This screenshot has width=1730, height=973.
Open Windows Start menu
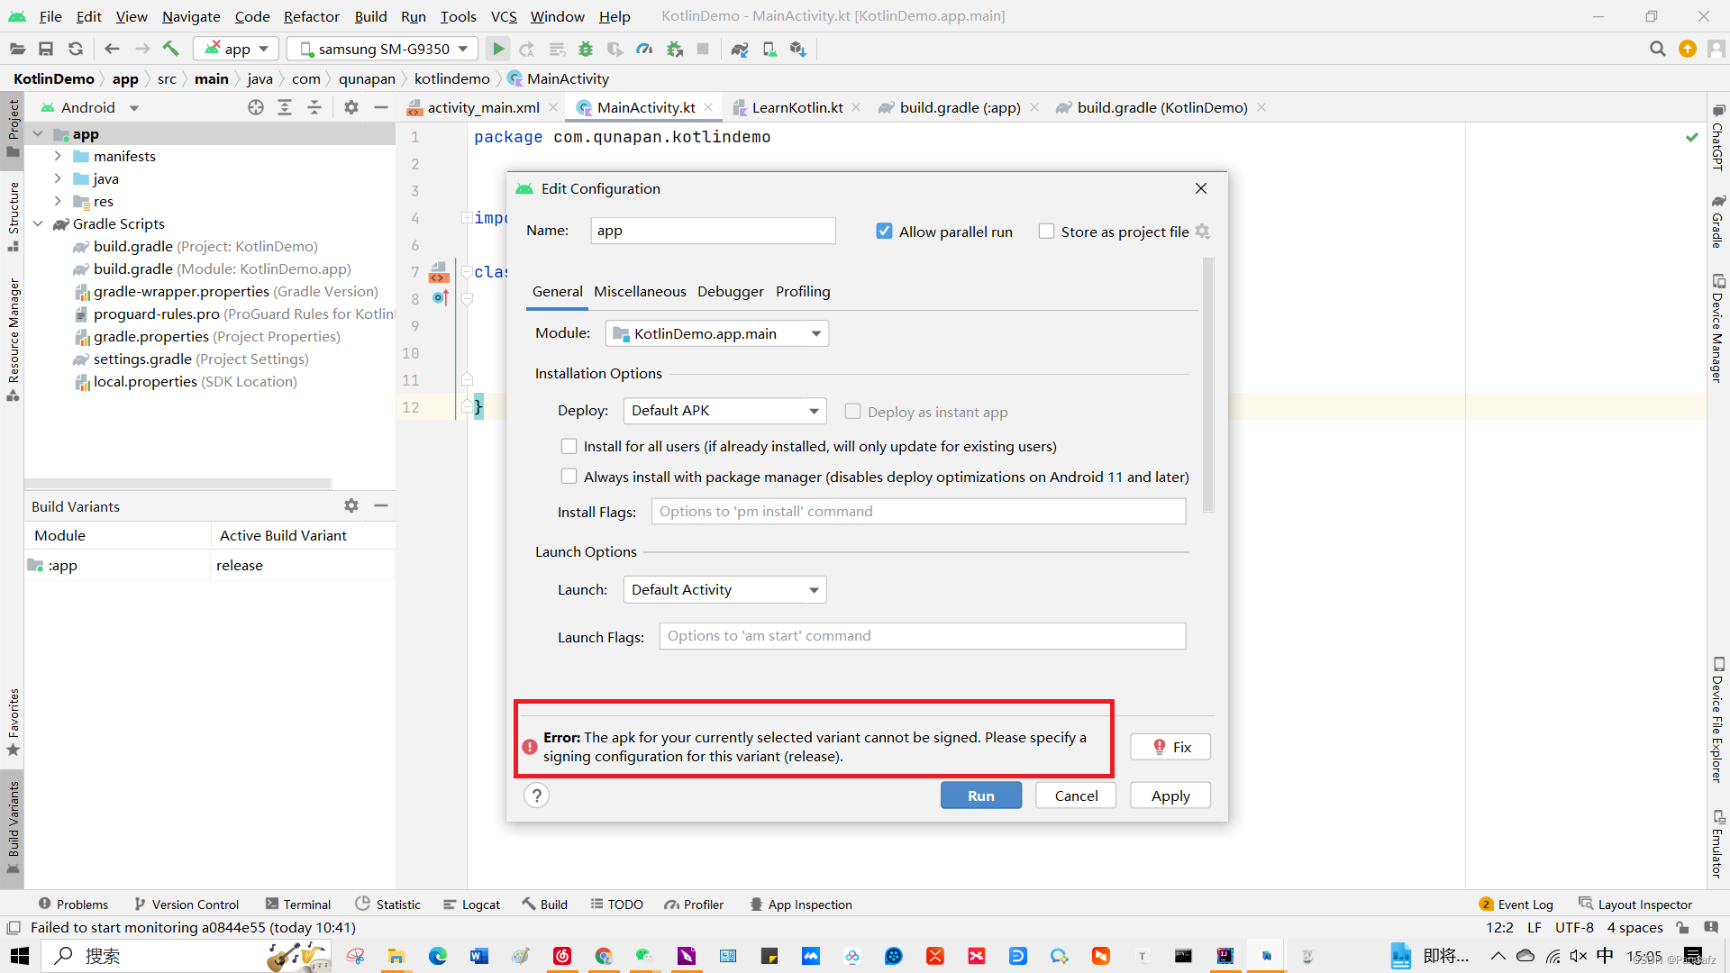coord(19,956)
